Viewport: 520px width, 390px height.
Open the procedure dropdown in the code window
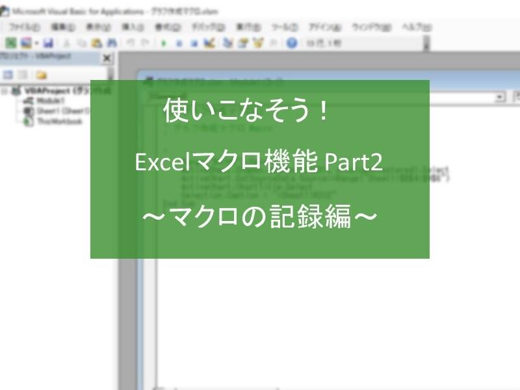(x=500, y=97)
